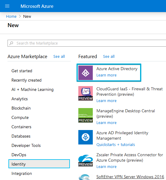Focus the Search the Marketplace field
The height and width of the screenshot is (180, 166).
pyautogui.click(x=87, y=43)
